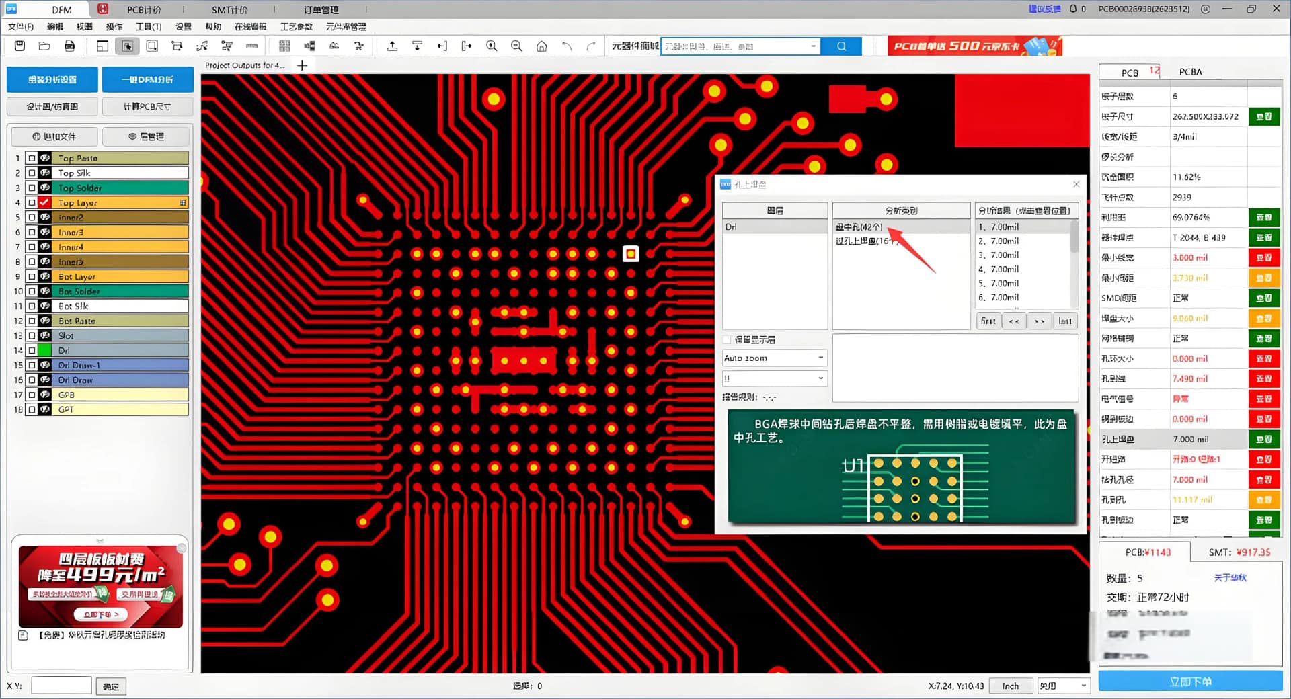Click the undo arrow icon
This screenshot has height=699, width=1291.
tap(566, 46)
